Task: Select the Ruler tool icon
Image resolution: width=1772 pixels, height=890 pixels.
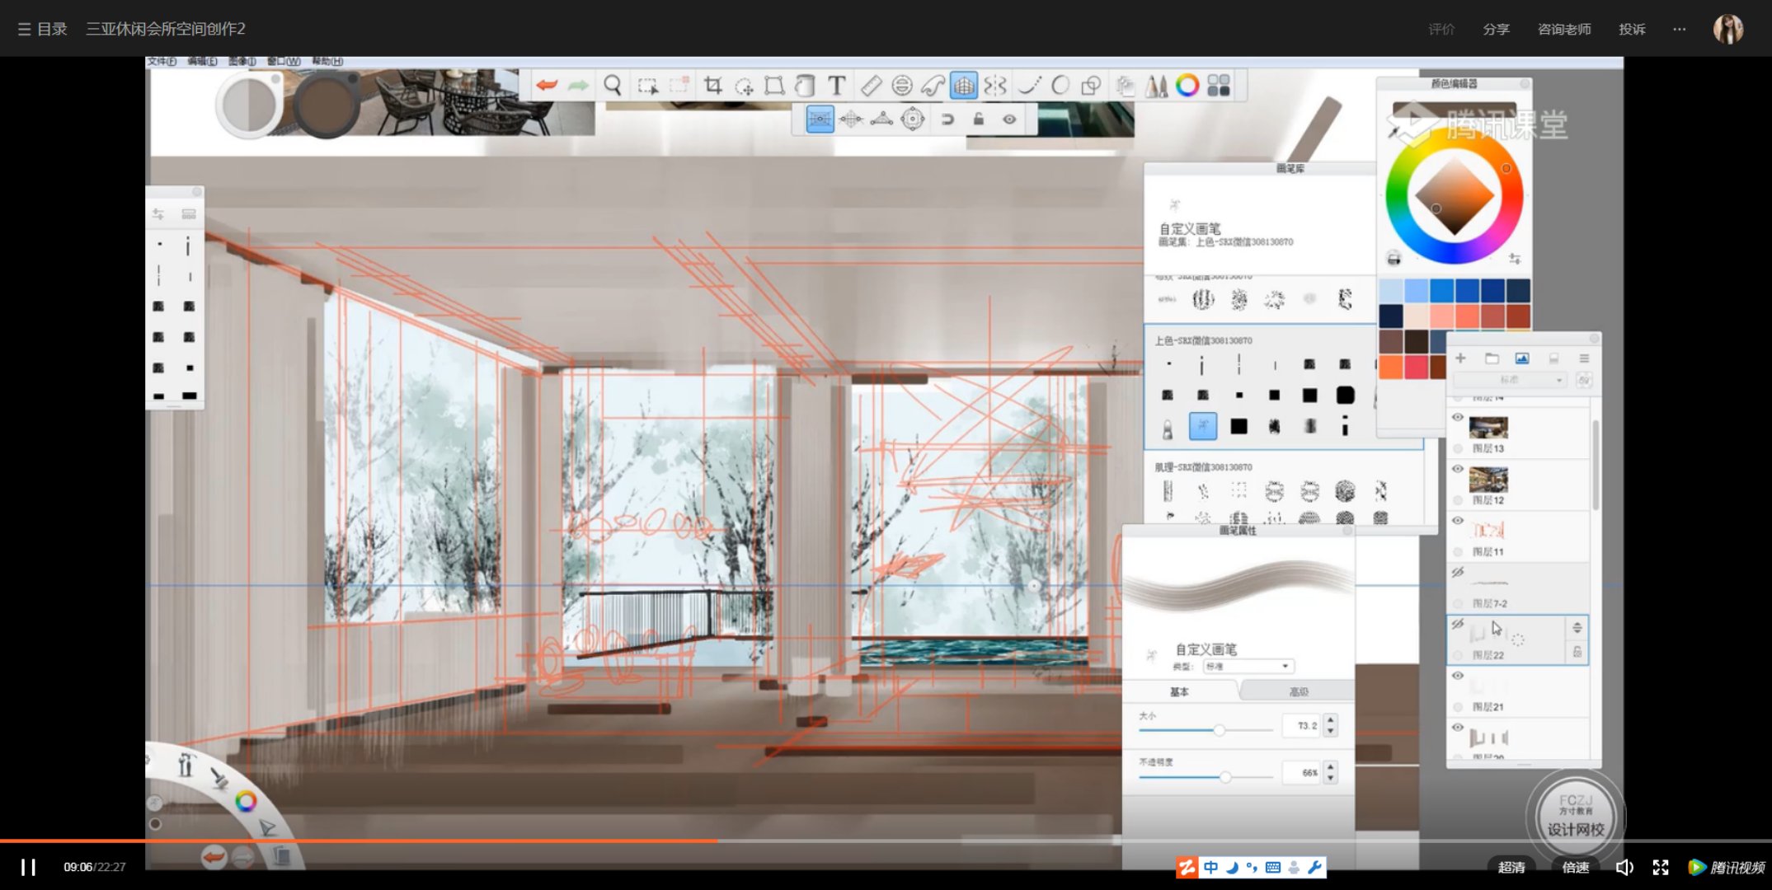Action: (x=871, y=85)
